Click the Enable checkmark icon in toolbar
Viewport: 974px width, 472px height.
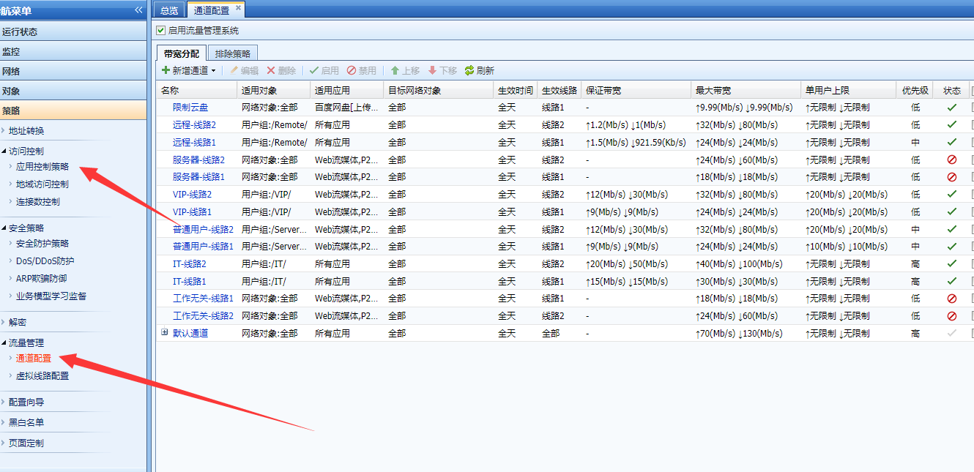[x=314, y=71]
